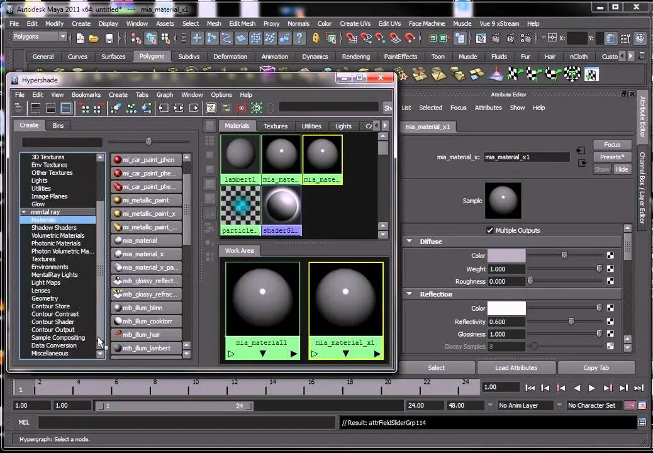Collapse the Diffuse section
The height and width of the screenshot is (453, 653).
(410, 241)
